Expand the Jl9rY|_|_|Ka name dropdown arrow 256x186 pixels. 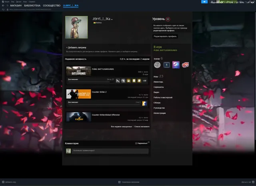[112, 20]
